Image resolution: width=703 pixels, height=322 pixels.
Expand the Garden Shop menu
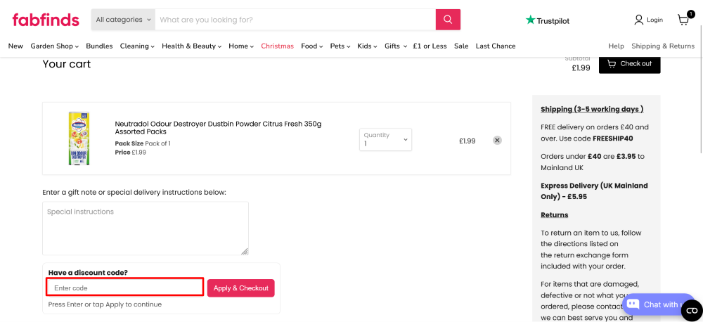(55, 46)
